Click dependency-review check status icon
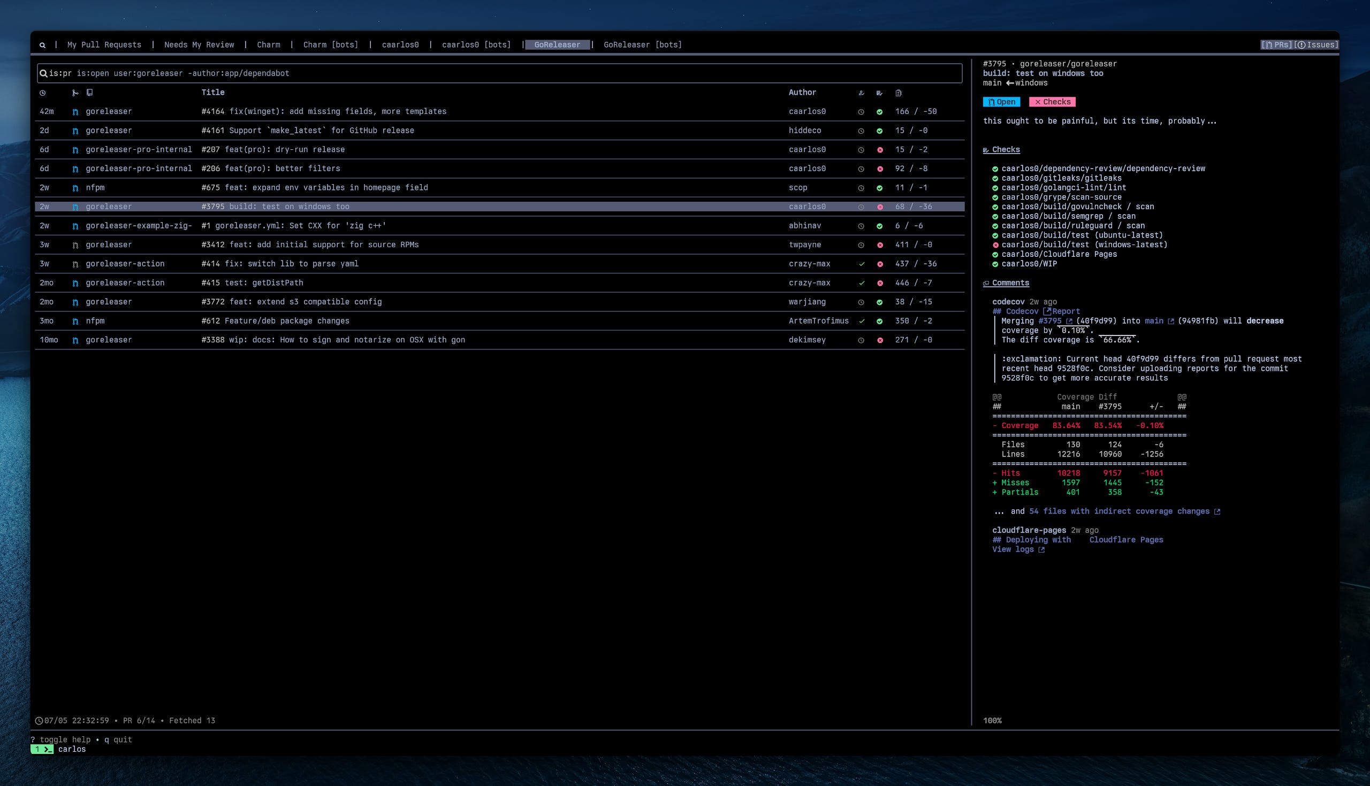The image size is (1370, 786). coord(995,169)
